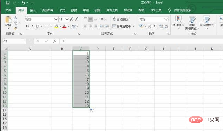Click the 操作说明搜索 search box
This screenshot has height=131, width=223.
coord(183,10)
